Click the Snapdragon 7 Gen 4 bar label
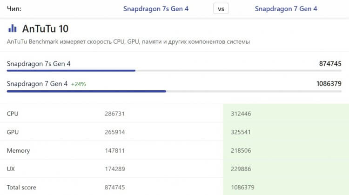This screenshot has height=195, width=349. click(x=37, y=84)
